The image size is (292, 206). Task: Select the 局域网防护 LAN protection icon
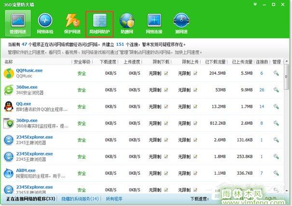tap(99, 24)
